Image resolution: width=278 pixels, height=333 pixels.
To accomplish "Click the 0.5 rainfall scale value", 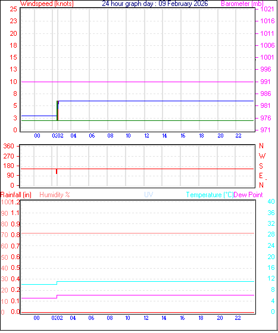I will pos(15,268).
